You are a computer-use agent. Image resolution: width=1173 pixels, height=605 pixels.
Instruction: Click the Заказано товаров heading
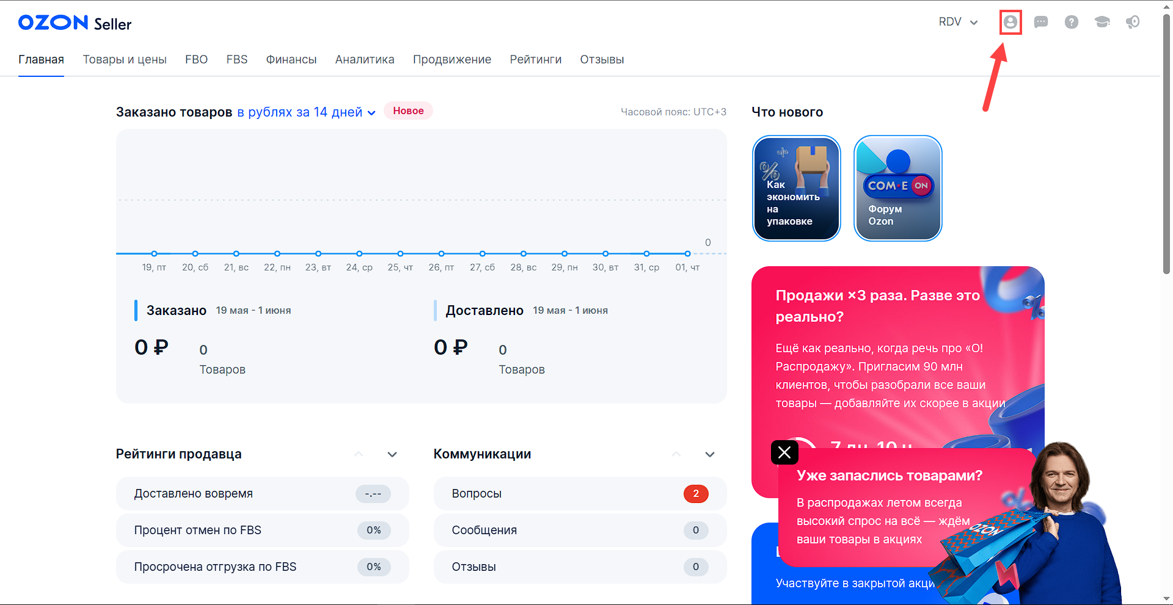point(174,112)
